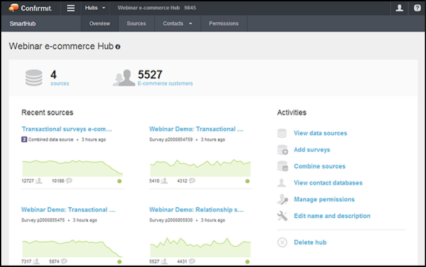Open the E-commerce customers link

(x=165, y=84)
